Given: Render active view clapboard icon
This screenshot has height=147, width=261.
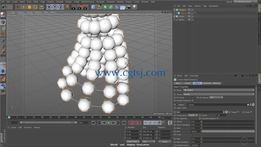Looking at the screenshot, I should 73,7.
